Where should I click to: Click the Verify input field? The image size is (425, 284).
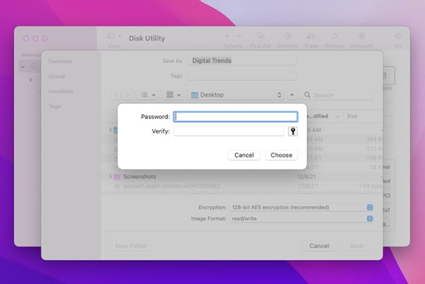pyautogui.click(x=228, y=132)
